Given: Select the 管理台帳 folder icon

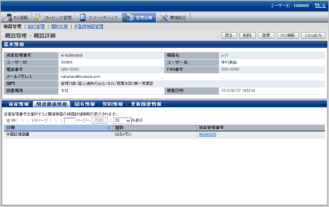Looking at the screenshot, I should point(130,17).
